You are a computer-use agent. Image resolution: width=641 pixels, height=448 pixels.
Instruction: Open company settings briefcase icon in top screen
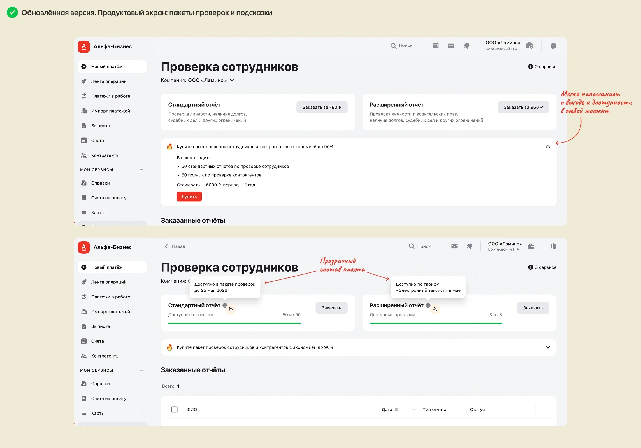pos(529,46)
